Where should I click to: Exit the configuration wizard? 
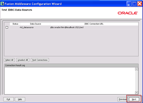(x=9, y=99)
